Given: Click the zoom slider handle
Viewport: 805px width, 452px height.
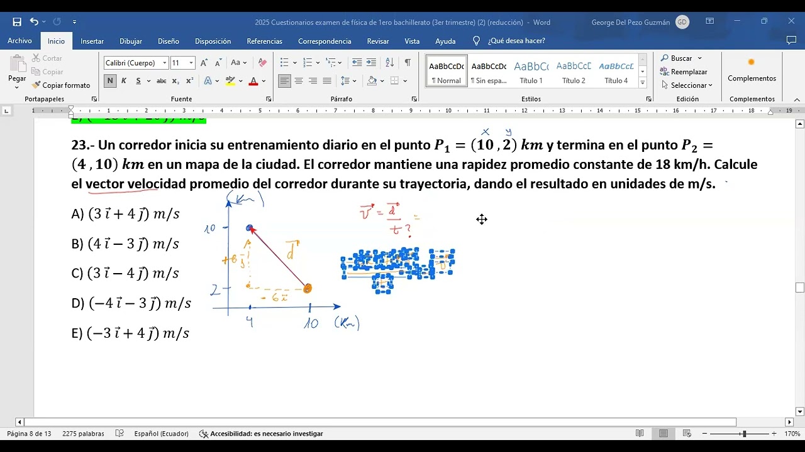Looking at the screenshot, I should click(x=744, y=434).
